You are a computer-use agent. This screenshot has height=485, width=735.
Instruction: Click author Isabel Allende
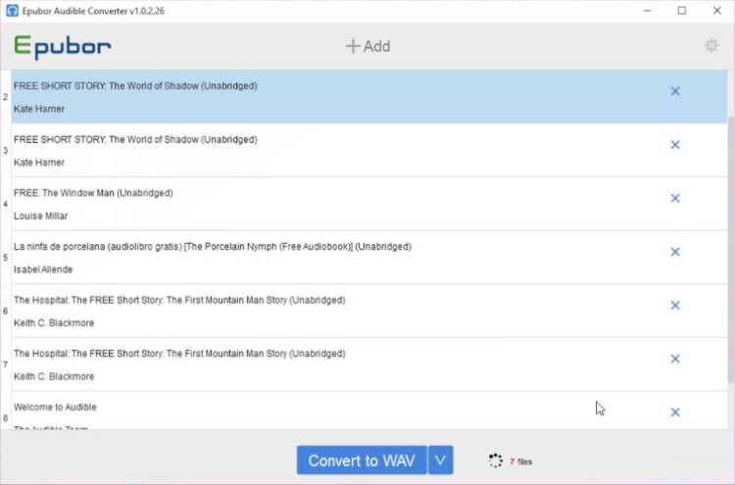tap(43, 269)
